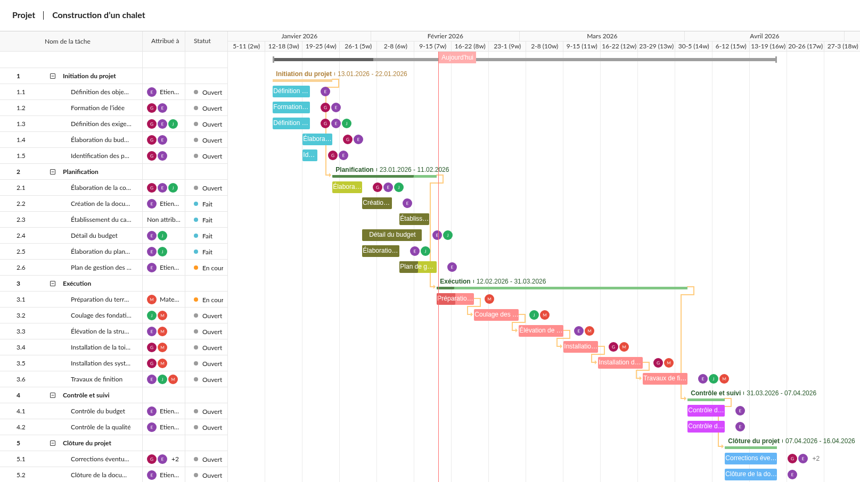
Task: Click the E avatar next to Plan de gestion bar
Action: pos(452,267)
